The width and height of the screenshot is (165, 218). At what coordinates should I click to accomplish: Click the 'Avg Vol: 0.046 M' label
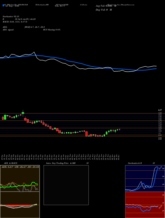[x=106, y=6]
